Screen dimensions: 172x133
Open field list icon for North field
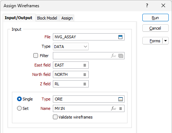click(x=85, y=74)
